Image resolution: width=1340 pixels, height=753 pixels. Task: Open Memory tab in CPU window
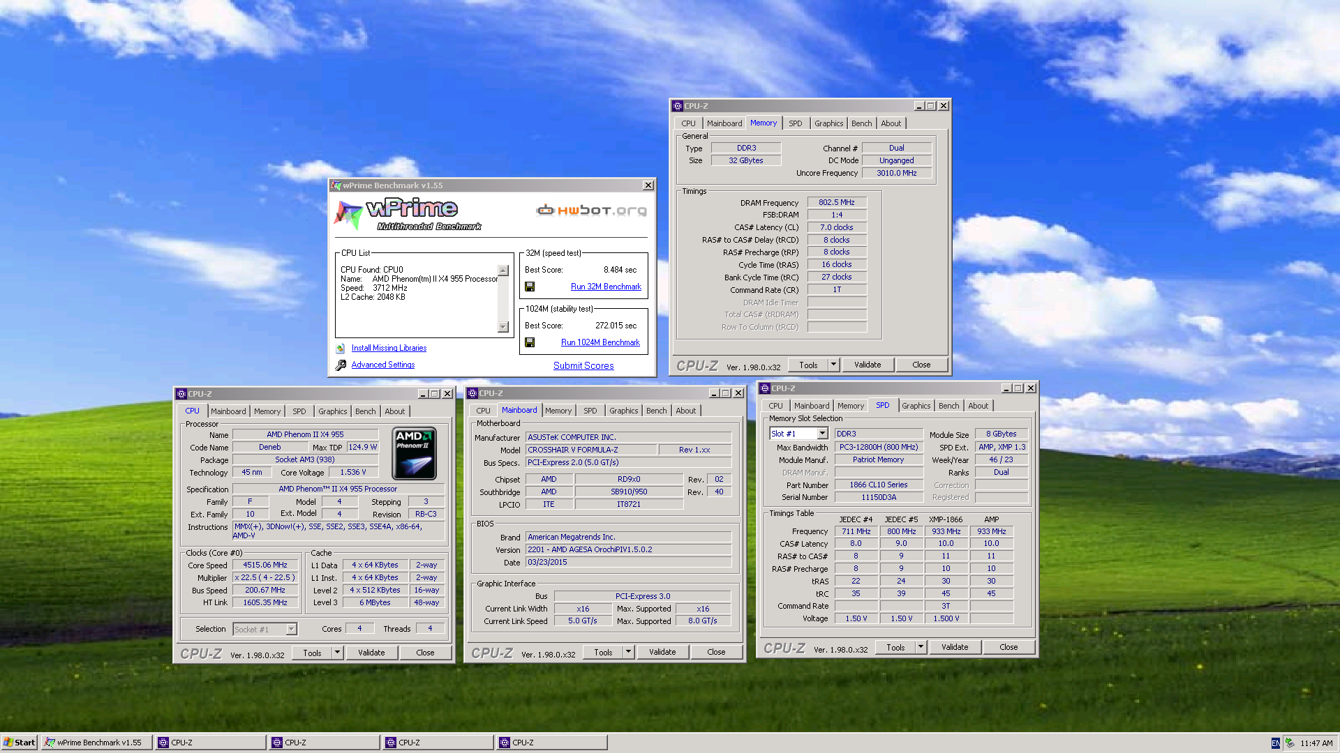(267, 411)
